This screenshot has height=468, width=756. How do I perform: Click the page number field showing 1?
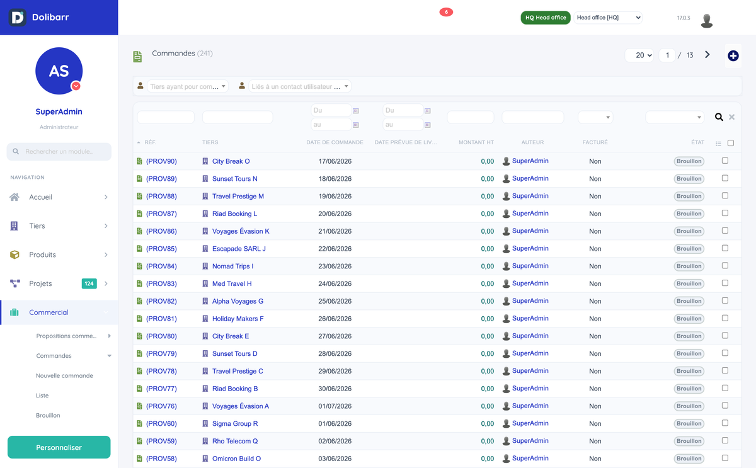click(667, 55)
